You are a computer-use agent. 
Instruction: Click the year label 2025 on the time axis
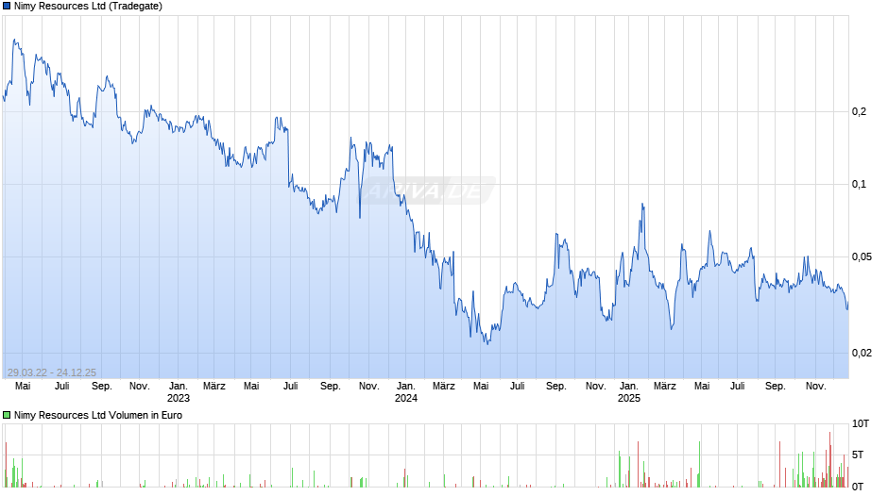click(629, 398)
